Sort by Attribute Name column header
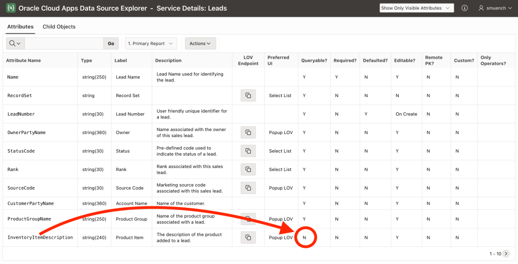The width and height of the screenshot is (518, 264). [23, 61]
